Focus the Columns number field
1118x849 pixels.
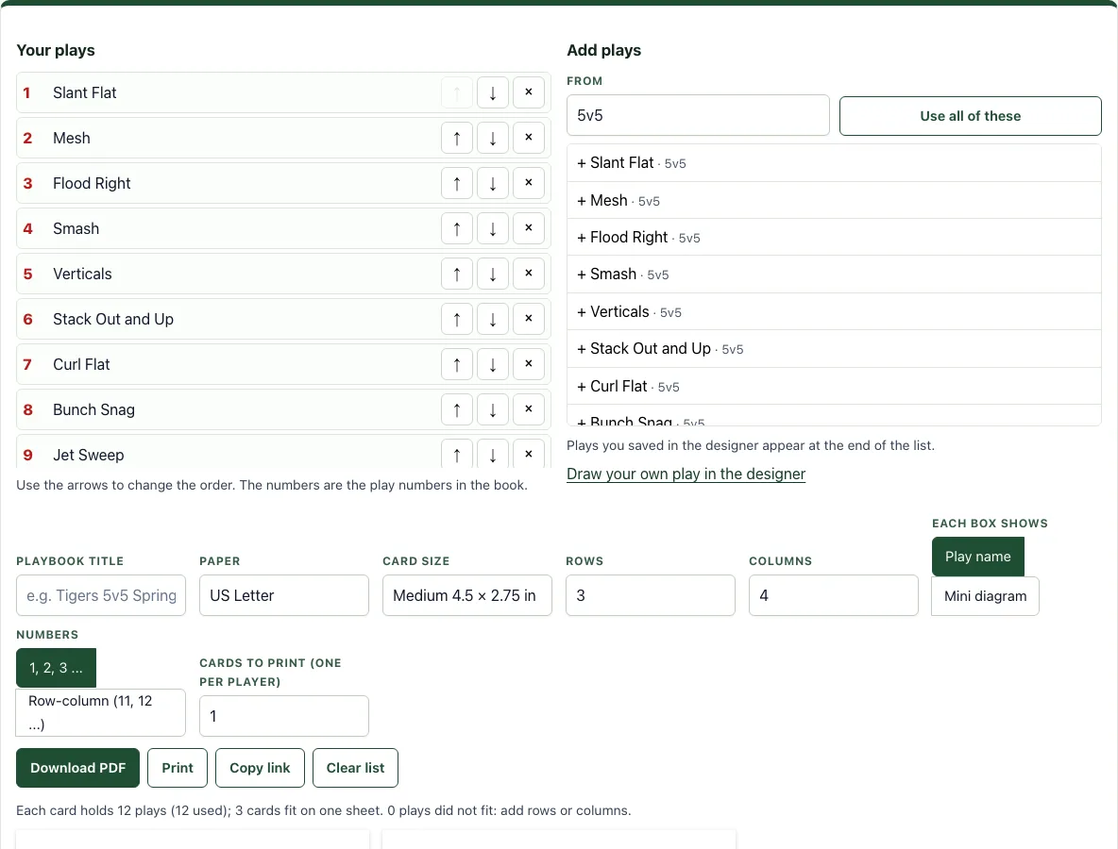(834, 595)
